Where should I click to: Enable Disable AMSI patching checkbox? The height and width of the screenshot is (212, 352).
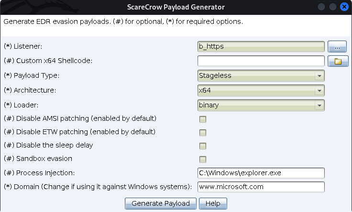[x=203, y=119]
